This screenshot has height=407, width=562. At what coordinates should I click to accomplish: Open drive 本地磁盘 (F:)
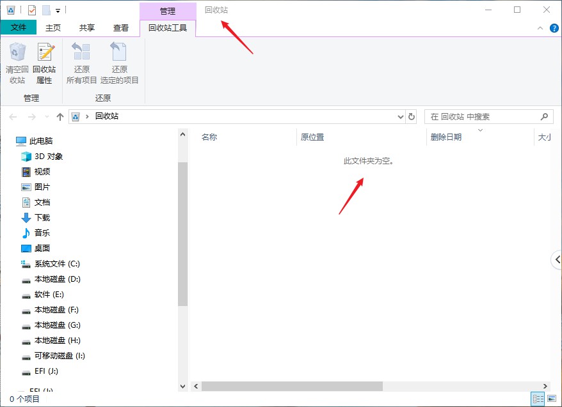50,310
